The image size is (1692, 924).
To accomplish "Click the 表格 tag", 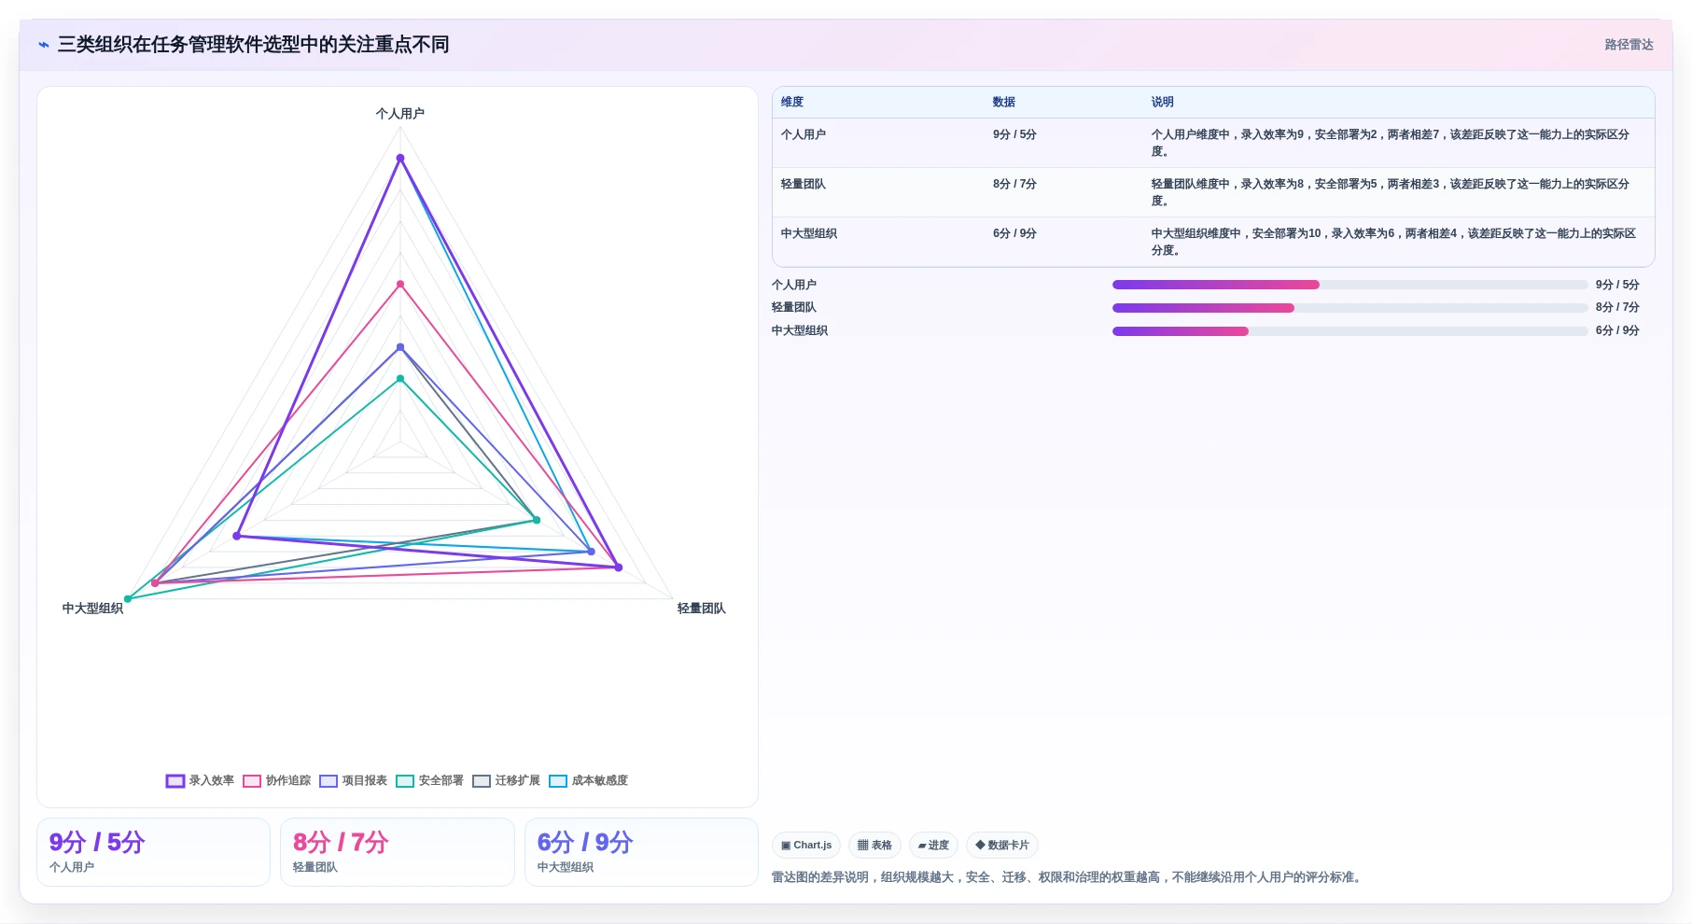I will pos(874,846).
